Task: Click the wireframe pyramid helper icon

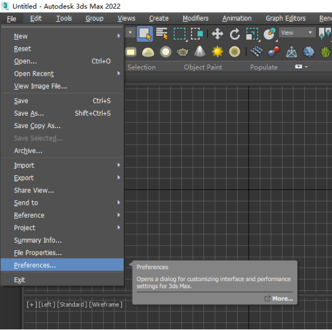Action: coord(291,52)
